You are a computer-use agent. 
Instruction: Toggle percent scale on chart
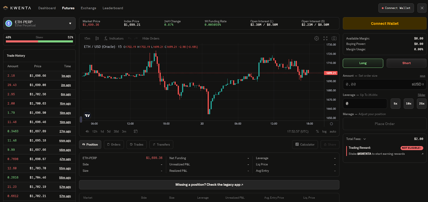(317, 131)
